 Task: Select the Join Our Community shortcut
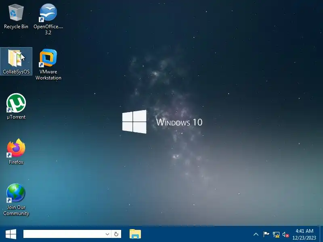pyautogui.click(x=16, y=200)
